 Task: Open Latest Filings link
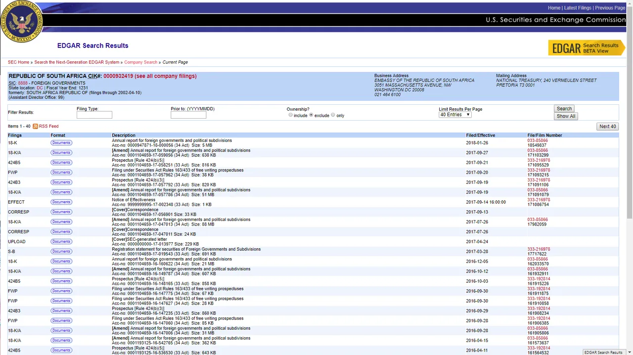[x=578, y=8]
